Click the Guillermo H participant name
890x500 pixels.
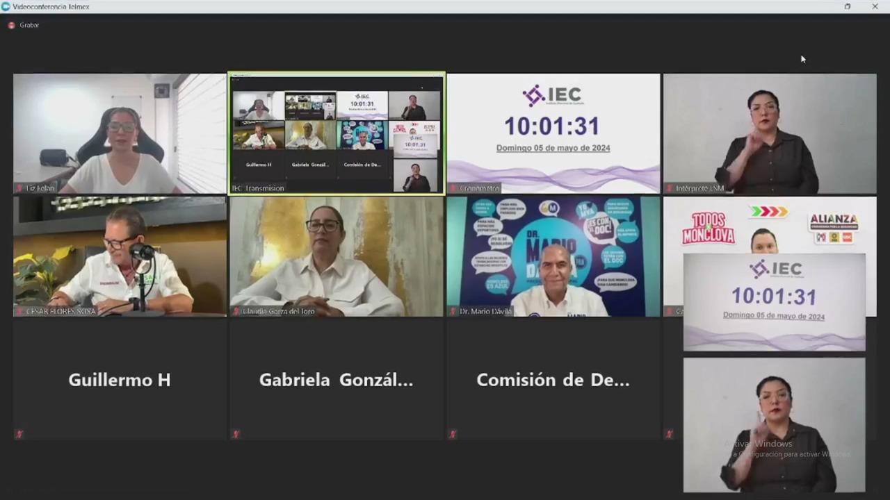point(120,380)
